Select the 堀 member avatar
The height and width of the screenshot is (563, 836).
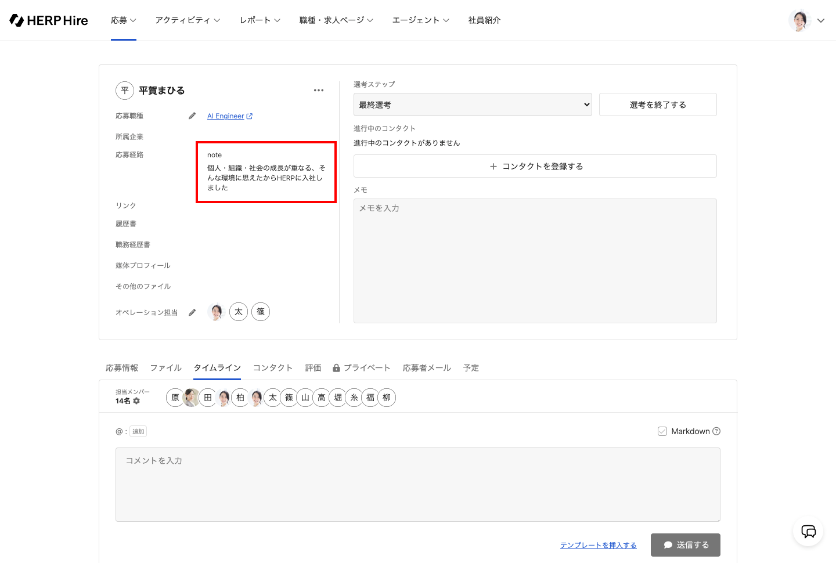click(x=338, y=398)
